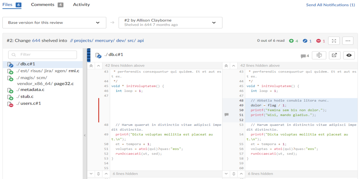Open the Base version for this review dropdown
360x179 pixels.
[54, 22]
